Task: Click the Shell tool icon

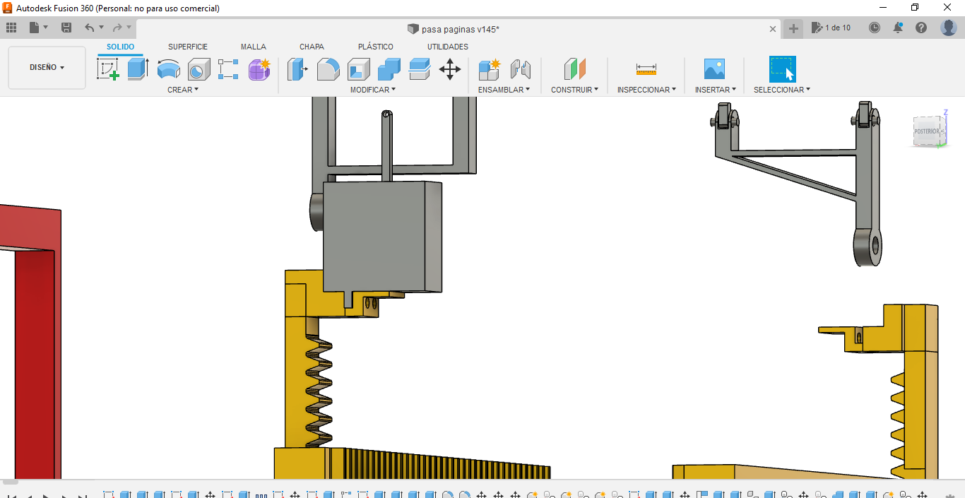Action: 358,69
